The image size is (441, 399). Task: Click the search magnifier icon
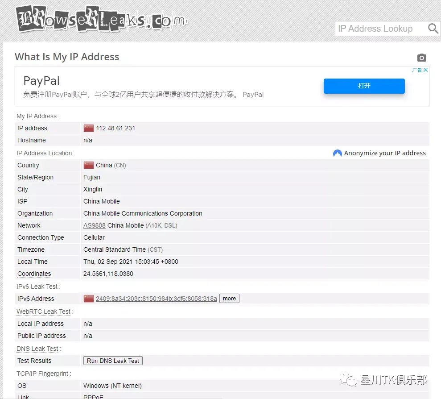coord(433,29)
